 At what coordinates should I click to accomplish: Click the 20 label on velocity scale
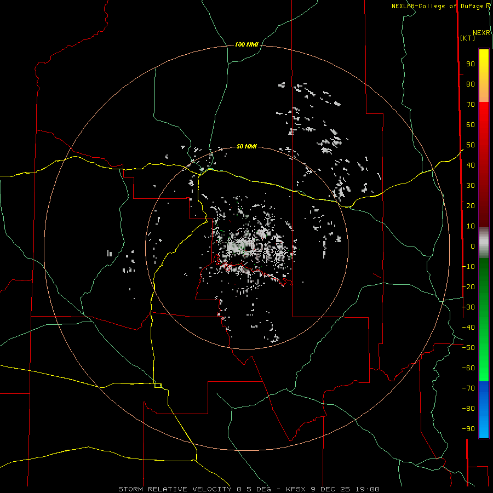tap(471, 206)
